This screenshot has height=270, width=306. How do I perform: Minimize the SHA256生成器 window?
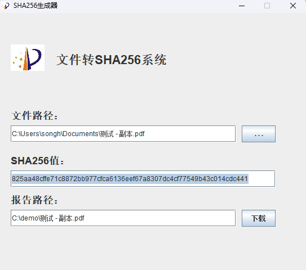pos(242,6)
